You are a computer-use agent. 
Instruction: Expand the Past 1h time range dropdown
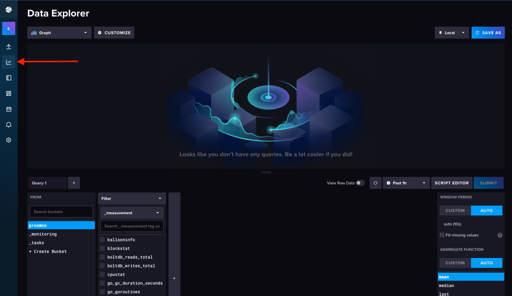(406, 183)
